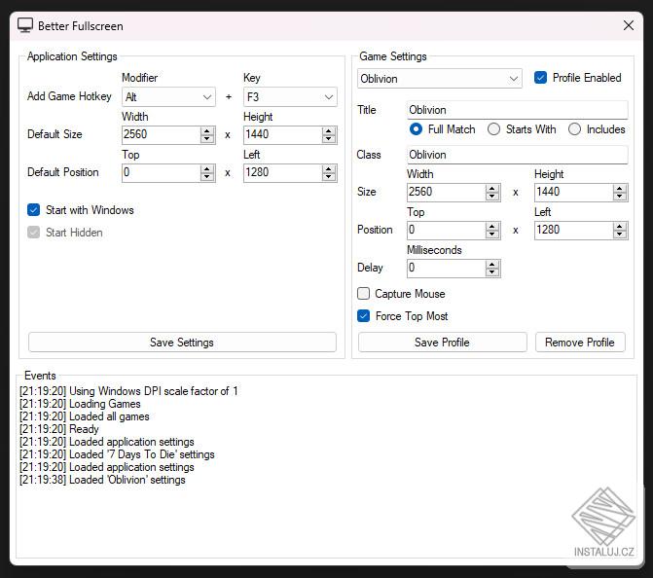Increase Delay milliseconds with up arrow
Screen dimensions: 653x578
coord(492,264)
